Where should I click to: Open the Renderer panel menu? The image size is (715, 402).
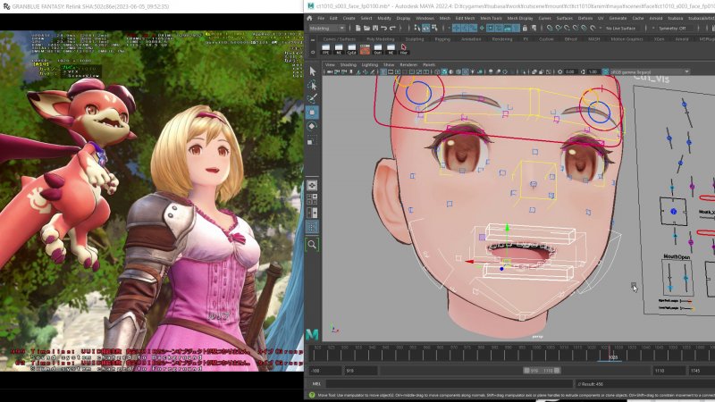[408, 64]
